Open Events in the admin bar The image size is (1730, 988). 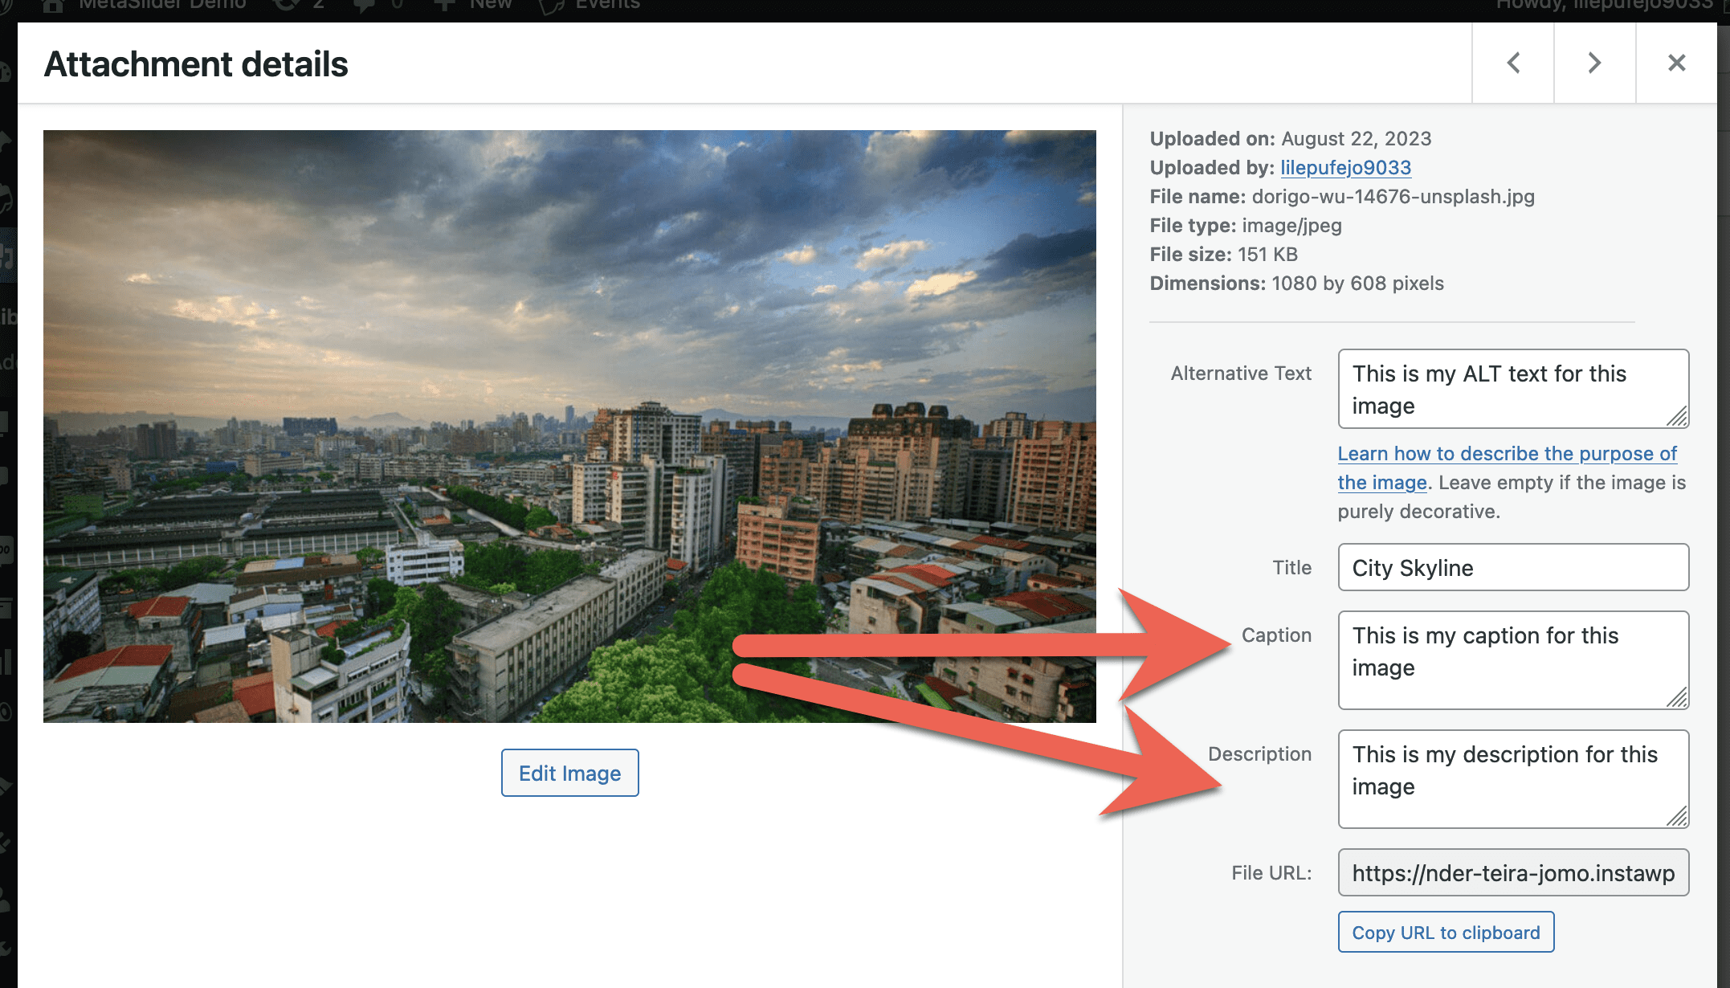pyautogui.click(x=590, y=5)
